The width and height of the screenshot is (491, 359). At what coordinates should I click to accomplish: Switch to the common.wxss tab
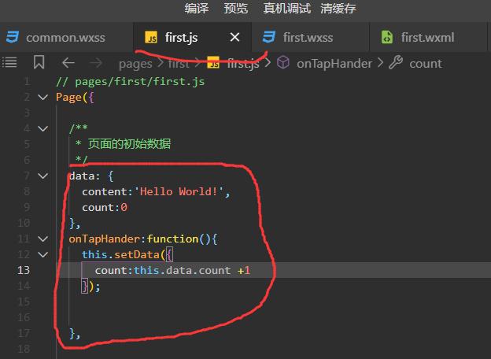66,37
